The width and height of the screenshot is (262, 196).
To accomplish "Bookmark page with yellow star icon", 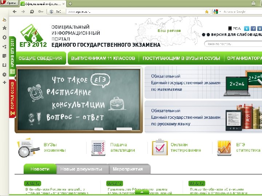I will [x=207, y=12].
